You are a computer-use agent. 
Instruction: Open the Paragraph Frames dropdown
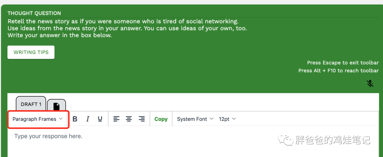tap(38, 119)
